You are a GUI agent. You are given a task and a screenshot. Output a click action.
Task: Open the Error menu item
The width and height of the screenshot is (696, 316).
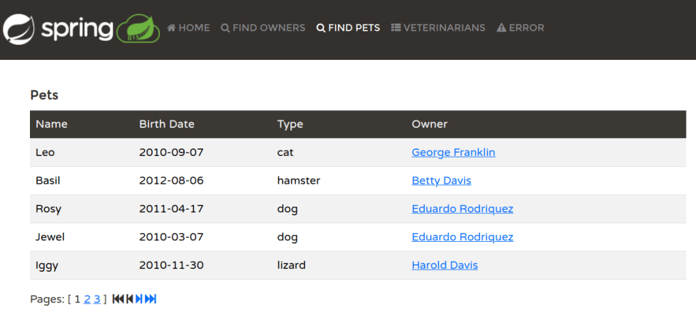[x=520, y=28]
